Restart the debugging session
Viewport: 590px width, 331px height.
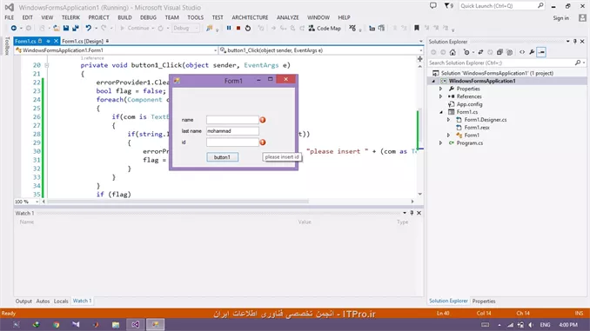click(x=248, y=28)
